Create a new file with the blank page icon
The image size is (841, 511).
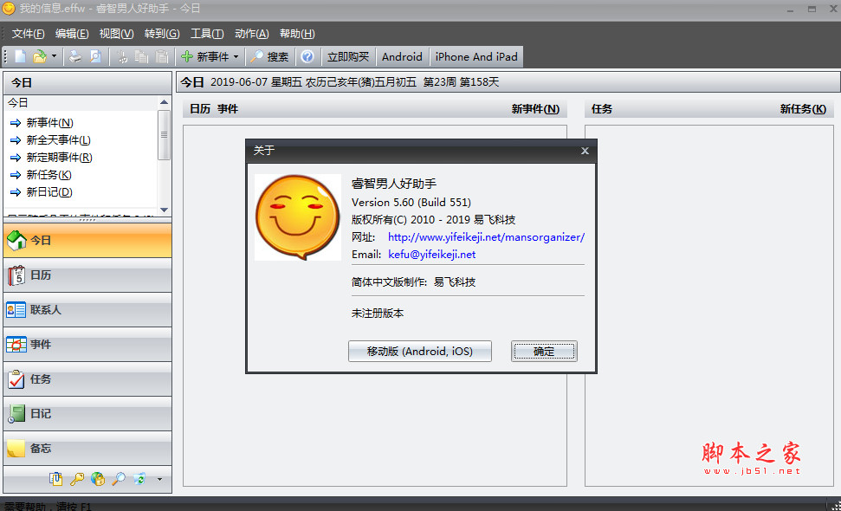click(20, 56)
